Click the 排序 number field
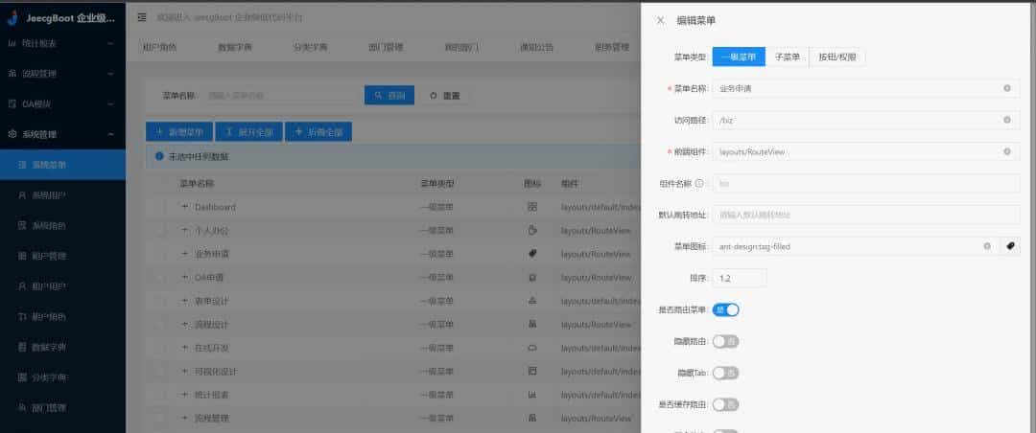The width and height of the screenshot is (1036, 433). [x=740, y=278]
